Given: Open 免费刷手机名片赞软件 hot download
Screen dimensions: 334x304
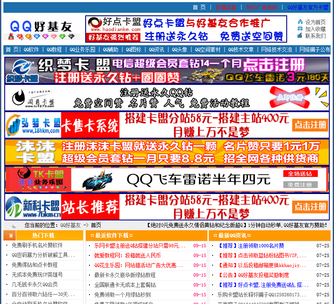Looking at the screenshot, I should [x=37, y=246].
